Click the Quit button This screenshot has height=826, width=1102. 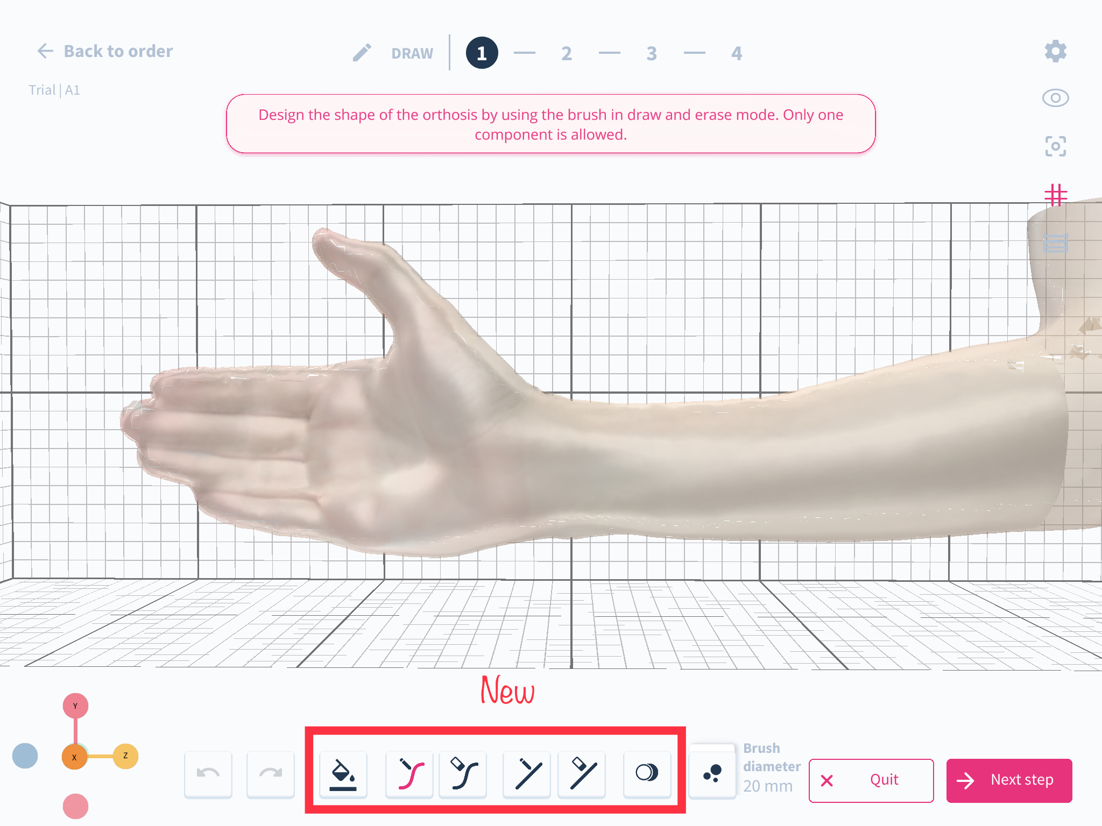[x=871, y=780]
